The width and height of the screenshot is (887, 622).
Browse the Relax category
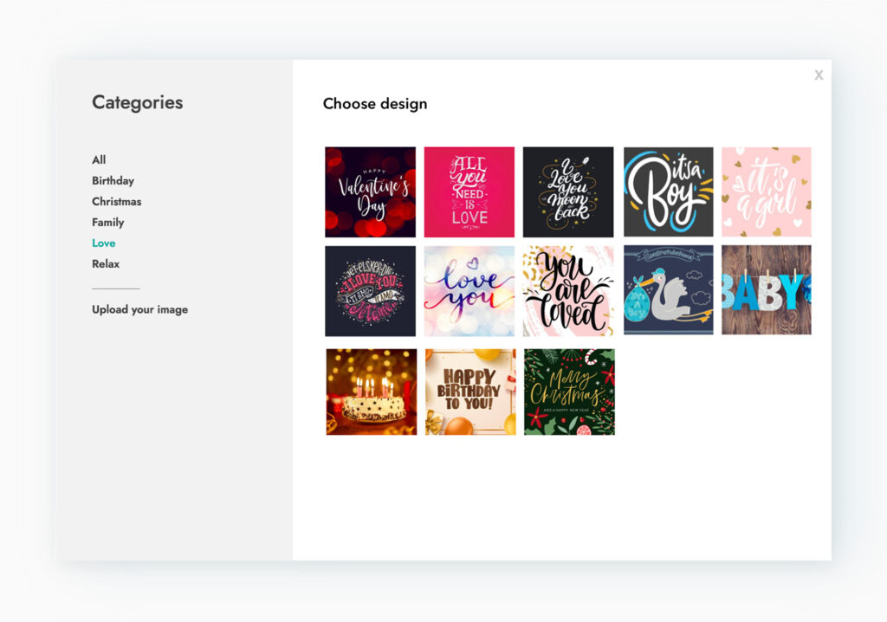106,263
